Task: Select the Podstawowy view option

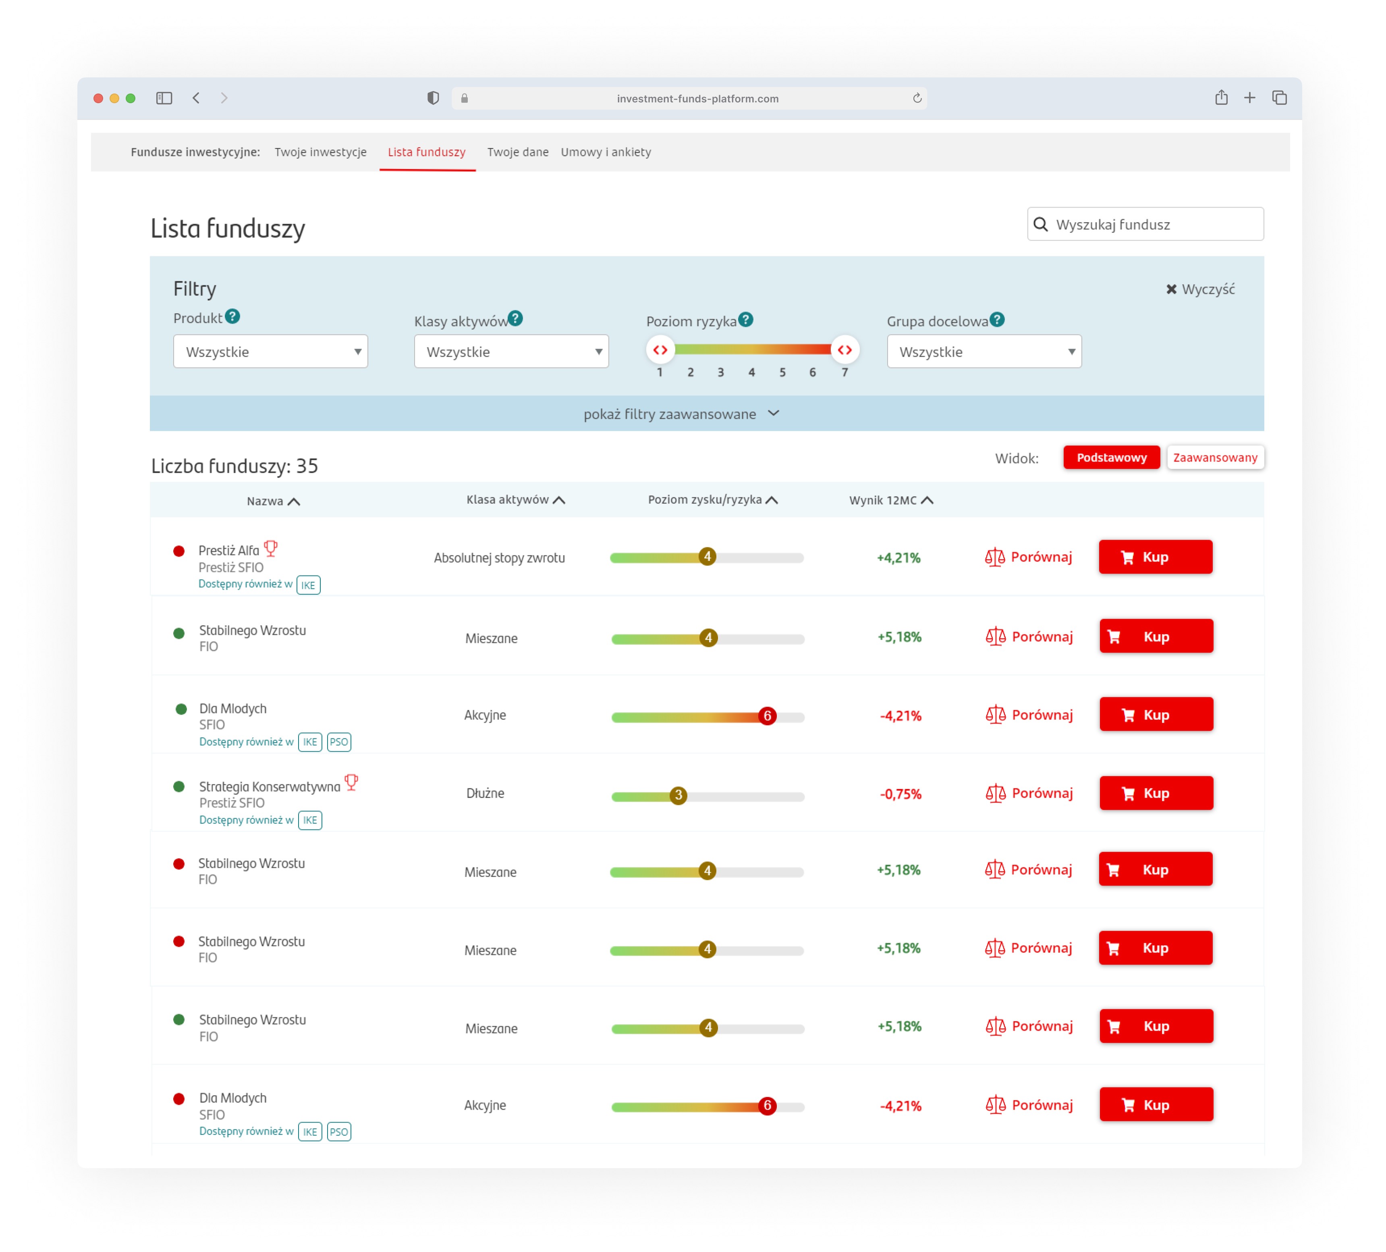Action: click(1111, 457)
